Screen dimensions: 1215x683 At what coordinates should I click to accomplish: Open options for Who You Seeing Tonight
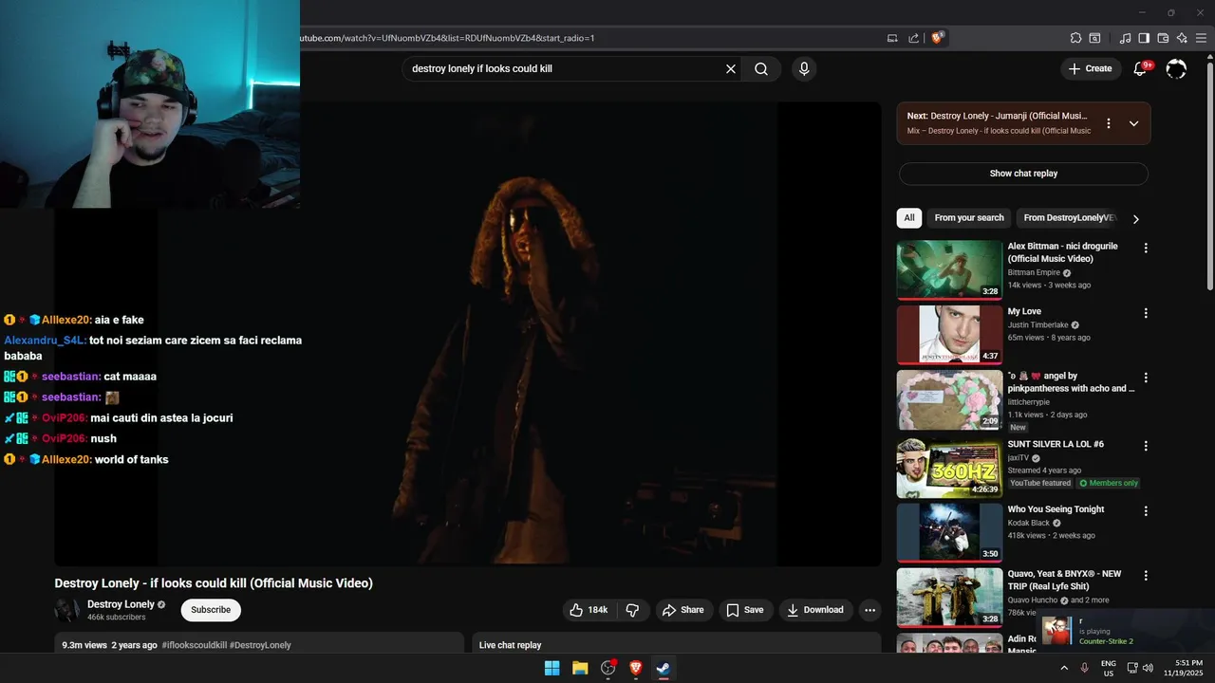tap(1146, 510)
